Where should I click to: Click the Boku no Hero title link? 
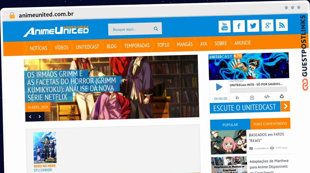coord(45,166)
